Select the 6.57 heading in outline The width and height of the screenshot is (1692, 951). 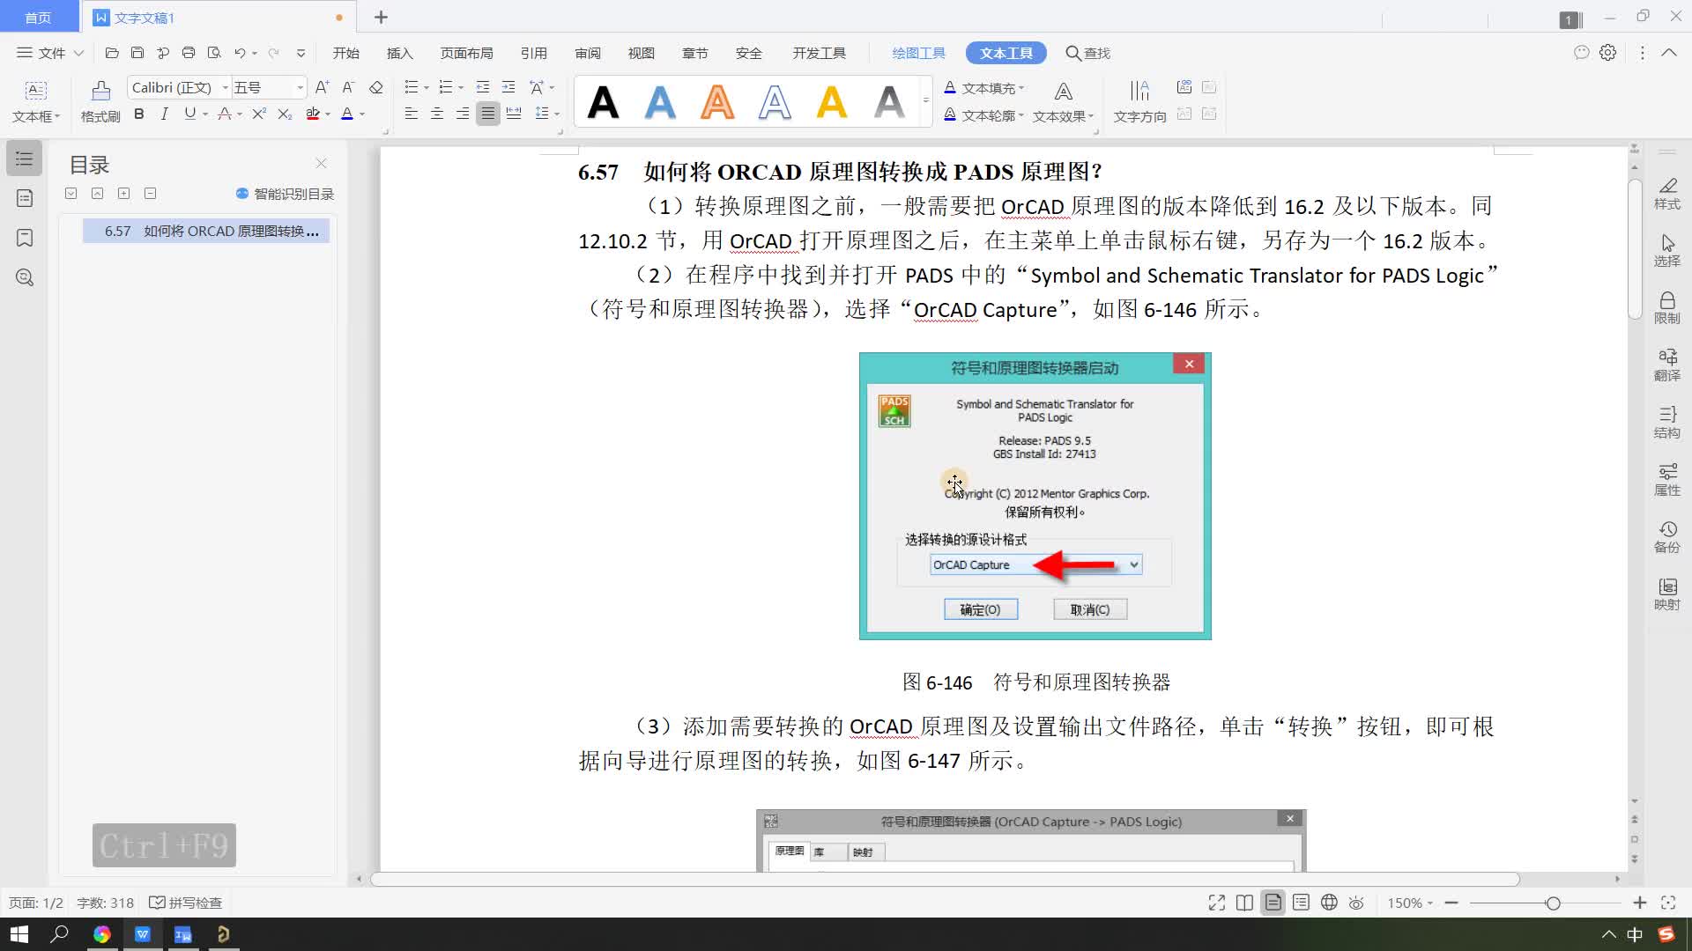tap(206, 231)
